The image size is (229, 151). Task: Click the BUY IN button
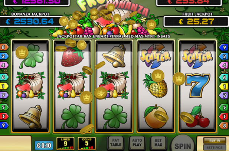215,141
